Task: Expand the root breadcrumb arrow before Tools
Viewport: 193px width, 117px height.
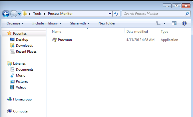Action: [30, 14]
